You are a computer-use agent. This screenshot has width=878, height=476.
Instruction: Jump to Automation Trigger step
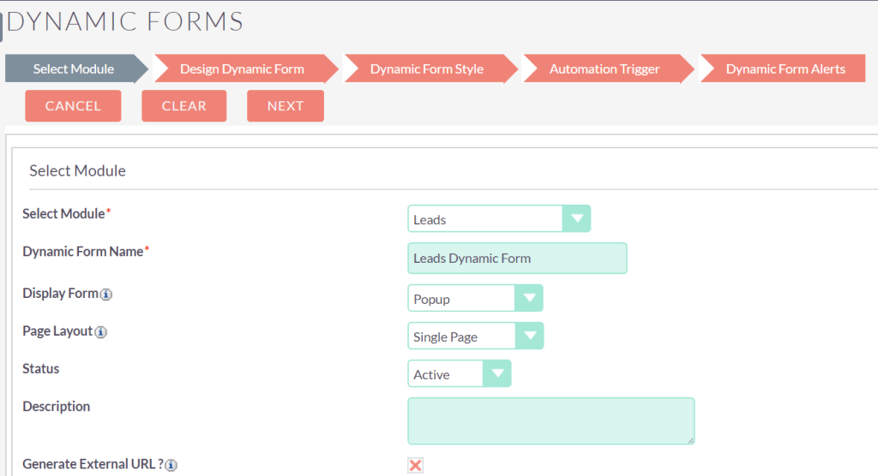coord(604,68)
